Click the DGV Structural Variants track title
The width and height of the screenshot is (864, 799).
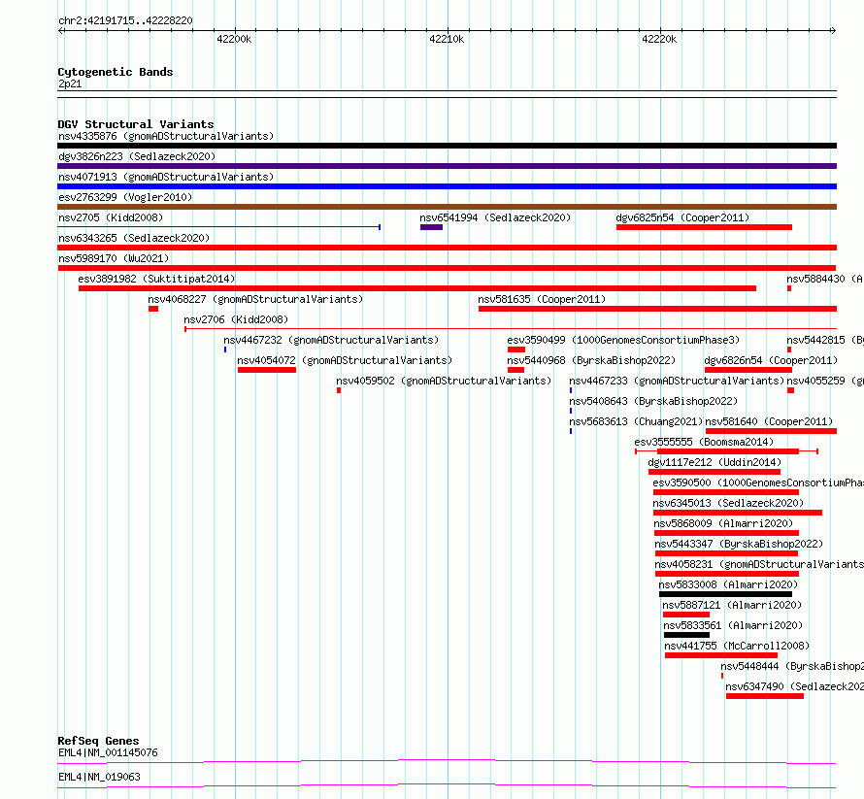[136, 124]
